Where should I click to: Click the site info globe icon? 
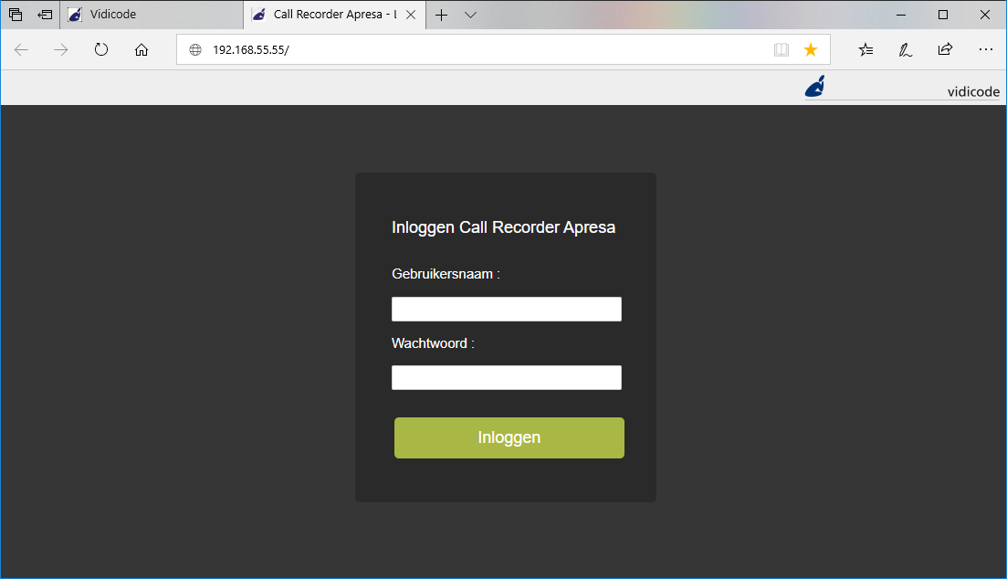195,50
